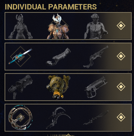Pick the grey revolver-style pistol, right of third row
This screenshot has width=134, height=136.
pos(96,87)
